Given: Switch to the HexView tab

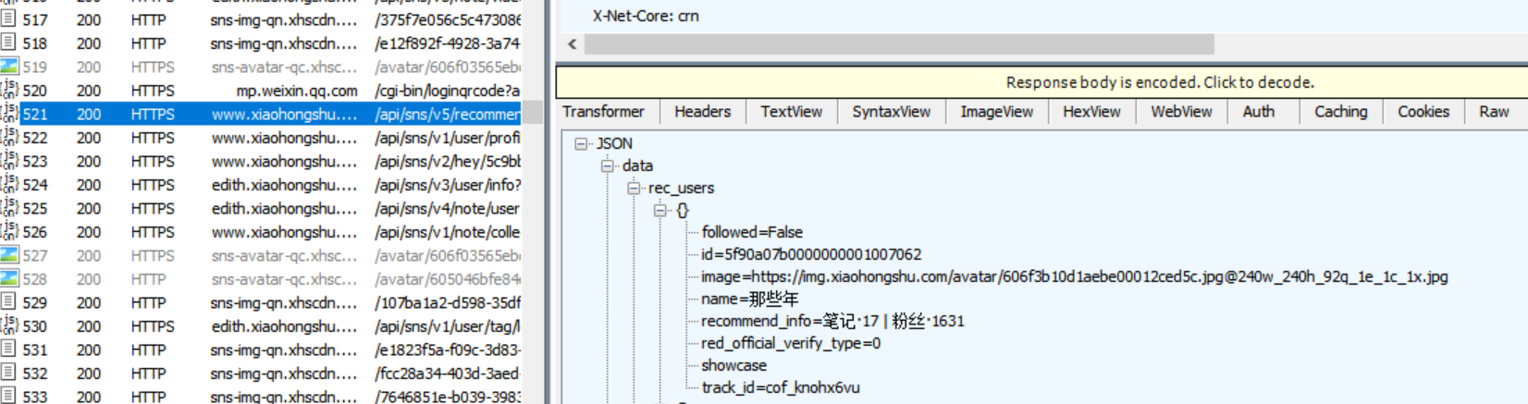Looking at the screenshot, I should tap(1091, 112).
